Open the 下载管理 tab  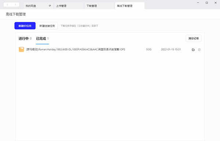pyautogui.click(x=92, y=6)
